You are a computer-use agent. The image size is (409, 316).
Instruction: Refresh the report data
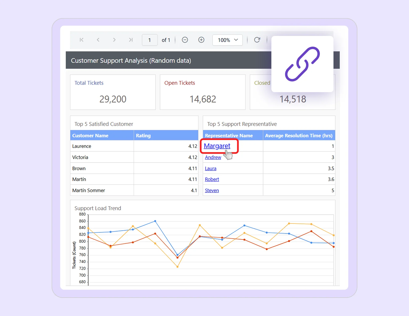coord(257,40)
